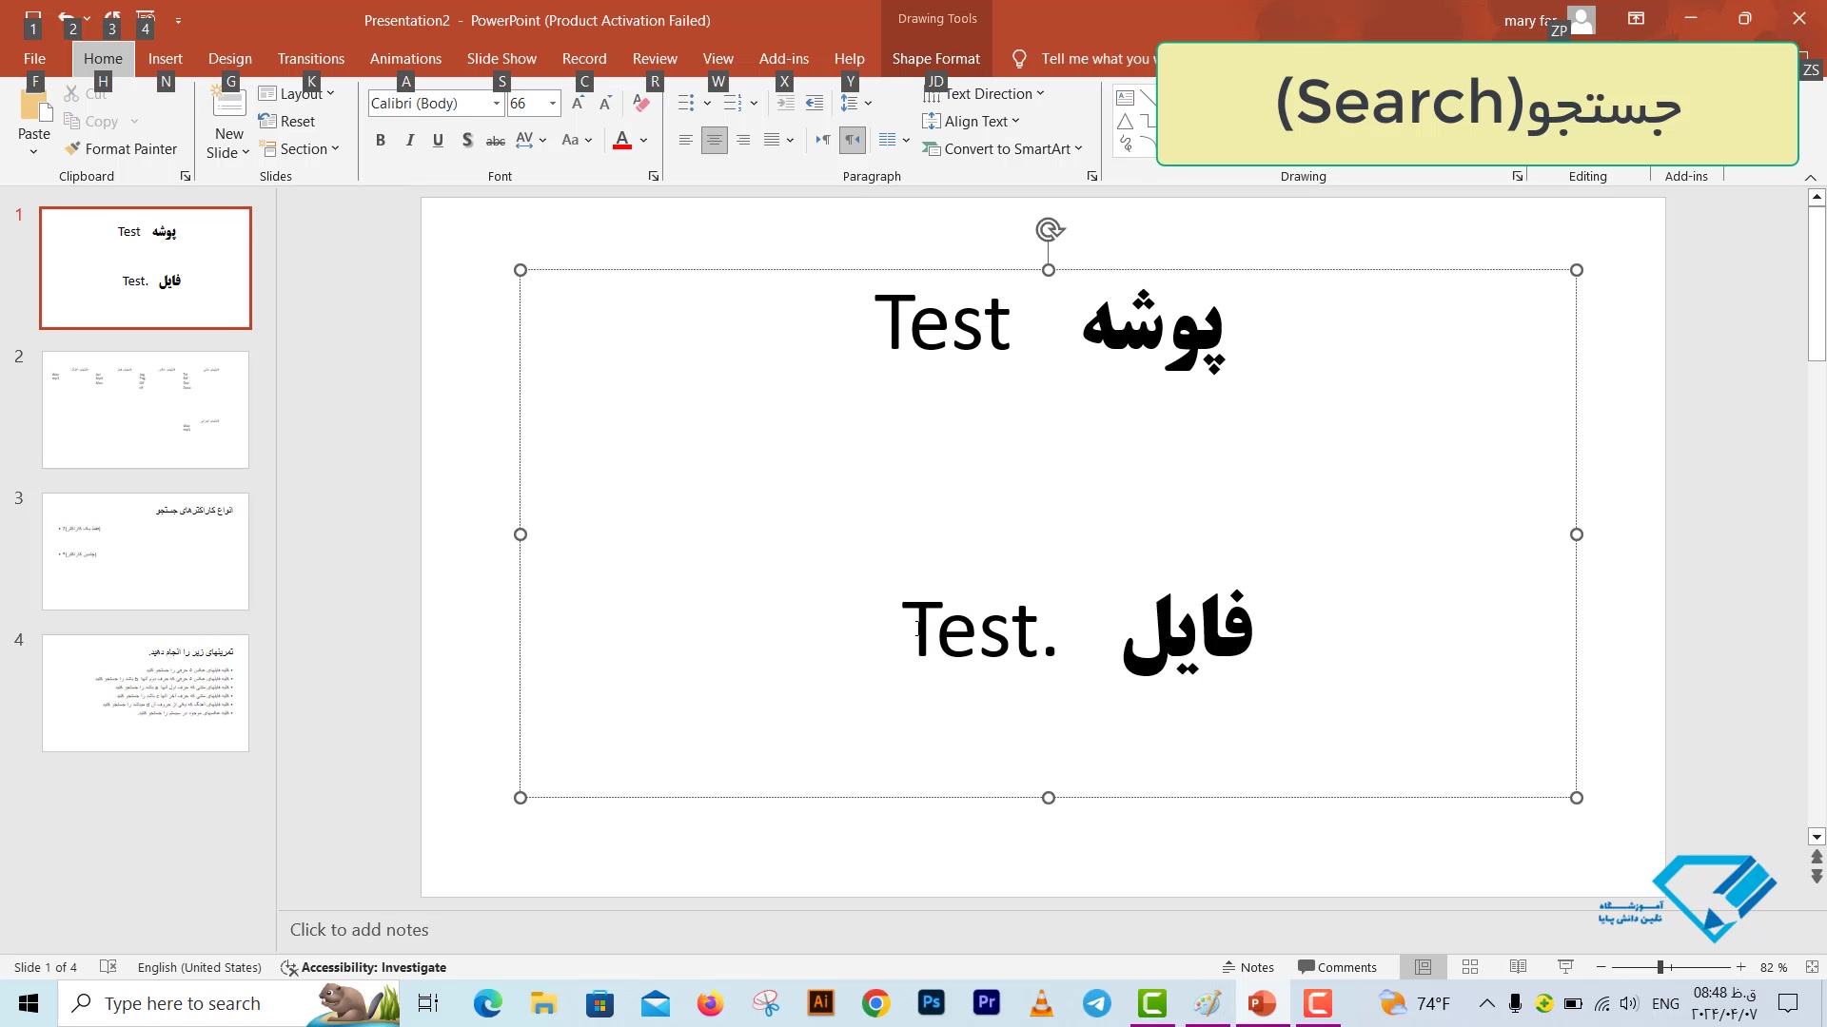Click Increase Font Size icon
Image resolution: width=1827 pixels, height=1027 pixels.
coord(578,104)
